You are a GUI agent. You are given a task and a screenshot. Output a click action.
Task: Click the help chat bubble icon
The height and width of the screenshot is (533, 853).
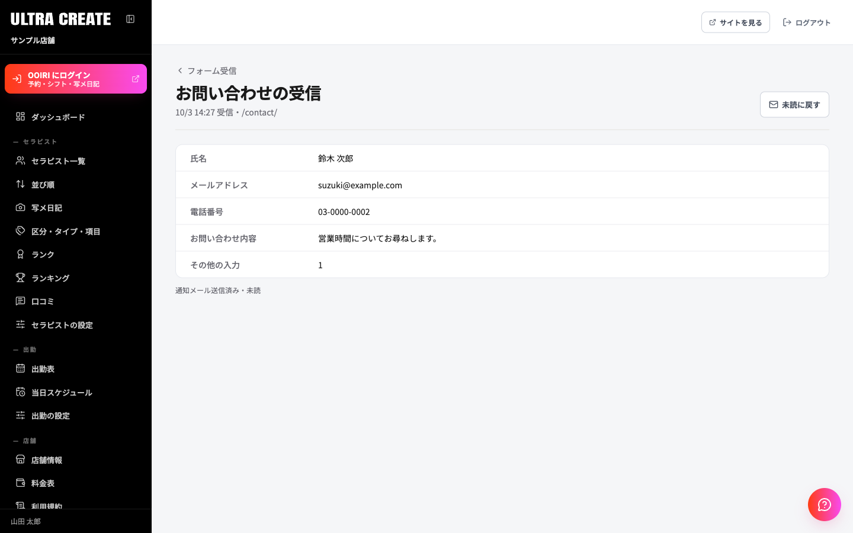(825, 505)
